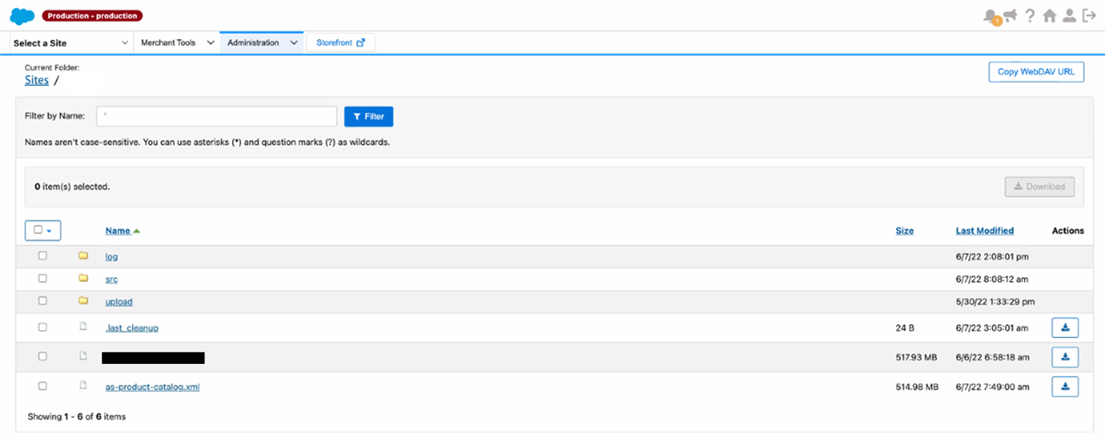Click the megaphone announcements icon
Image resolution: width=1105 pixels, height=443 pixels.
1009,15
